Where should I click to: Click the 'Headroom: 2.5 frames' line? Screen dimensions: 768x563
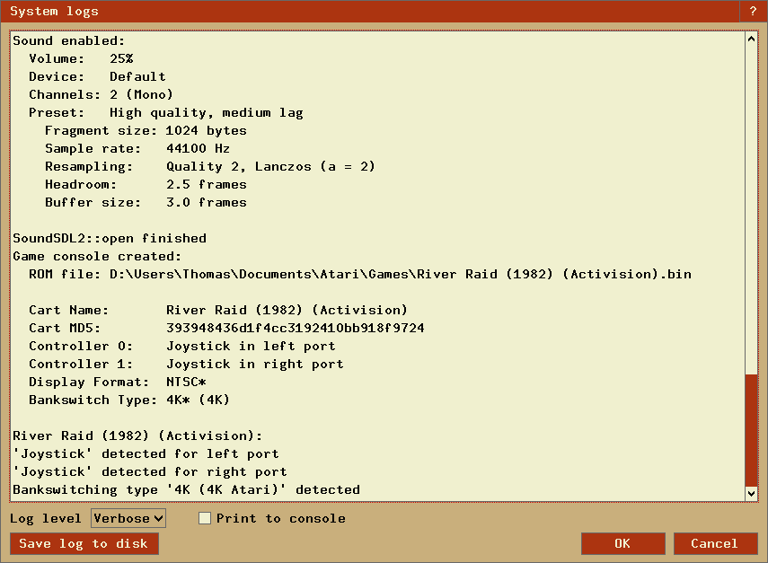point(146,185)
